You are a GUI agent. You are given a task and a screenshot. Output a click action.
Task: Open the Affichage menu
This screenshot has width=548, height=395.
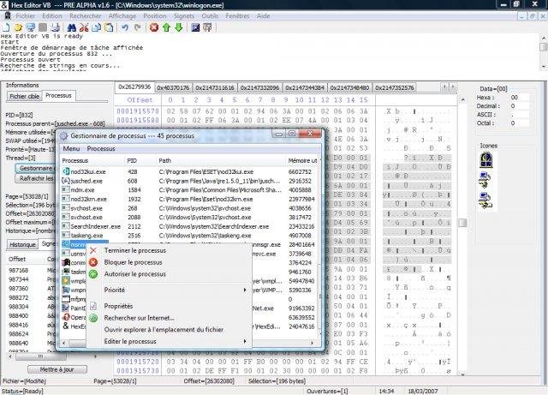(122, 15)
